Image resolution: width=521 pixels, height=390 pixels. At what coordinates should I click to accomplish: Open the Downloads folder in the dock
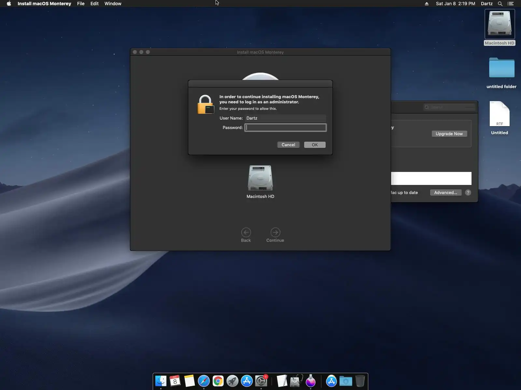click(x=346, y=381)
